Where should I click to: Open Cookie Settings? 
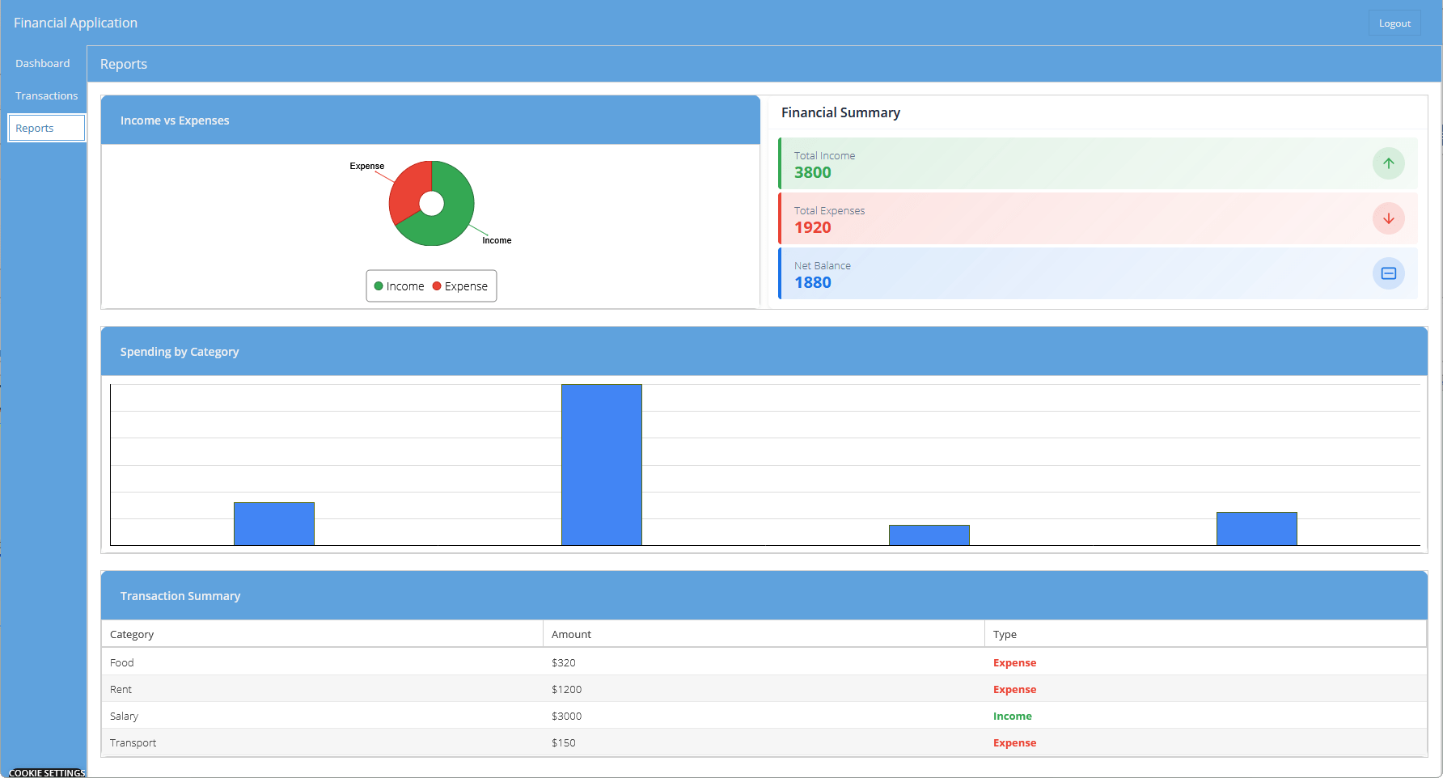coord(47,773)
